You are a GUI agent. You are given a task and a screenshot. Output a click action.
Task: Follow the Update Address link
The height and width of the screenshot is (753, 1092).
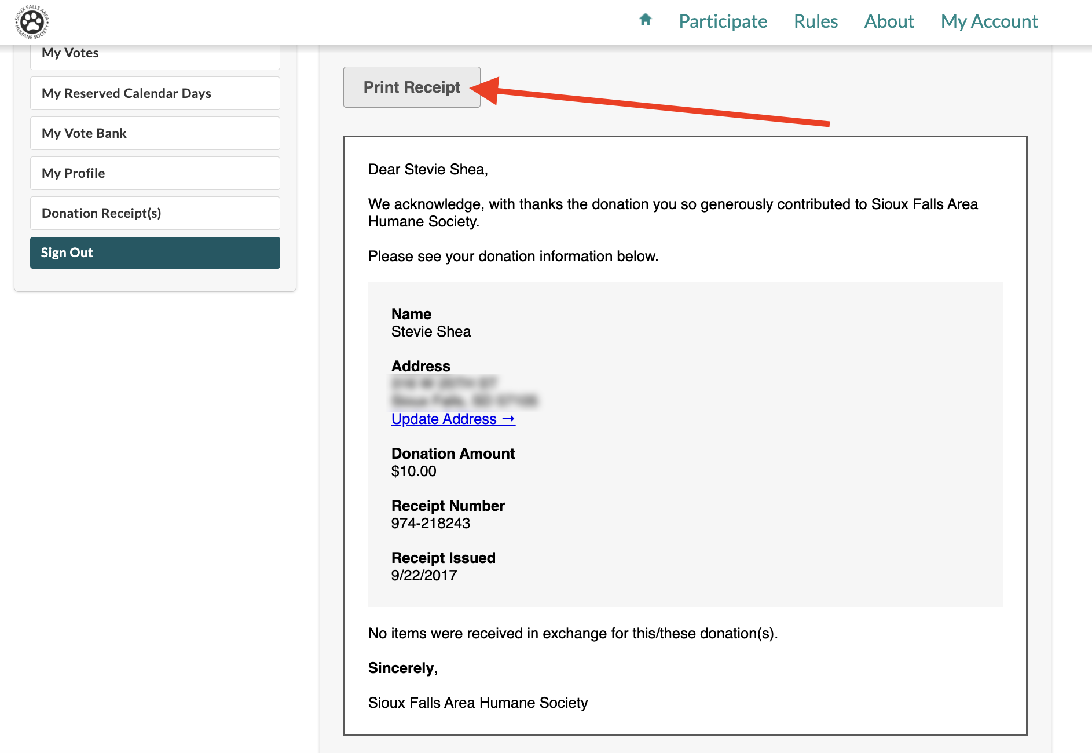point(453,419)
